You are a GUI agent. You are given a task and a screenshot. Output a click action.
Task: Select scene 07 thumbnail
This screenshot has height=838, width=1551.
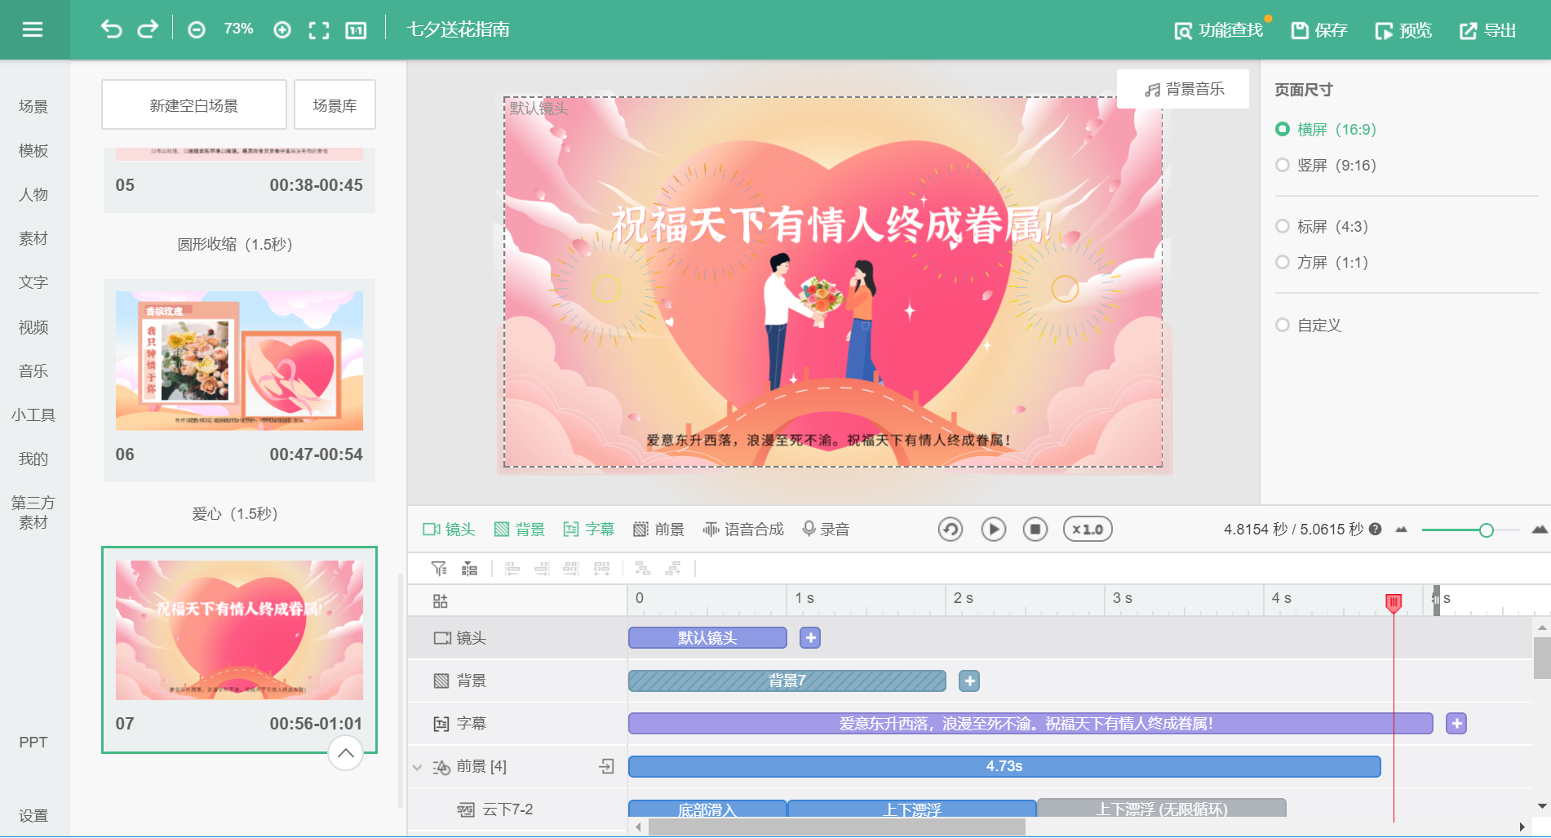point(239,630)
